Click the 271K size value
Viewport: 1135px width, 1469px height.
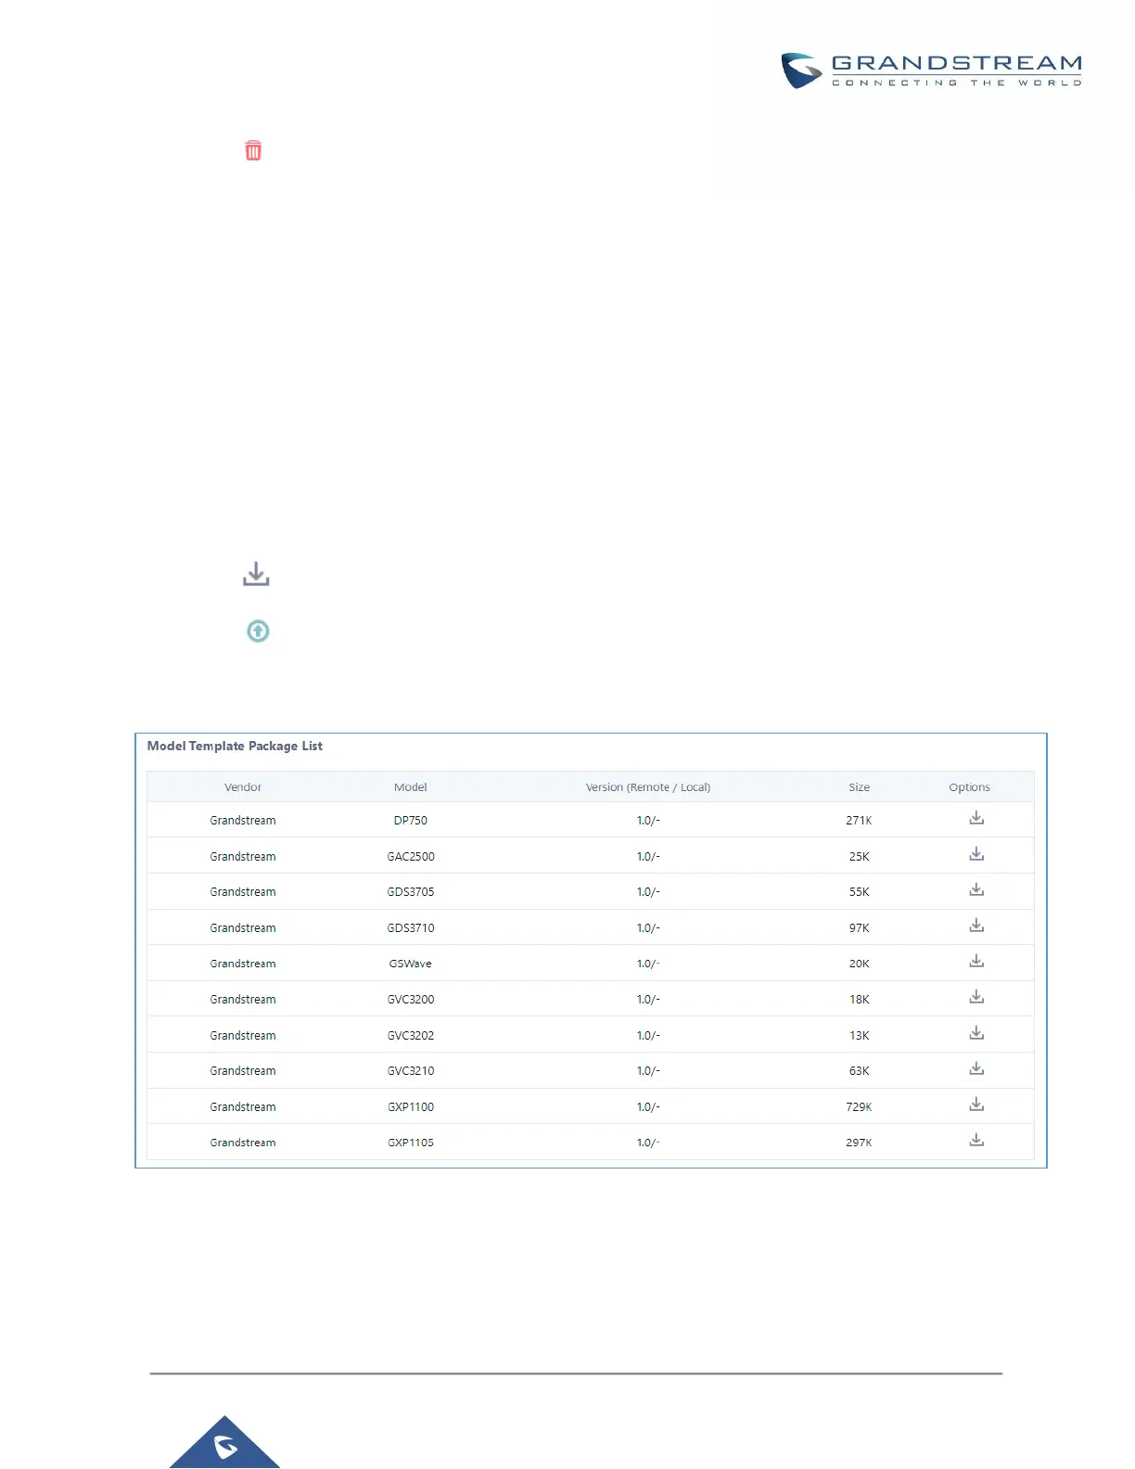tap(859, 821)
